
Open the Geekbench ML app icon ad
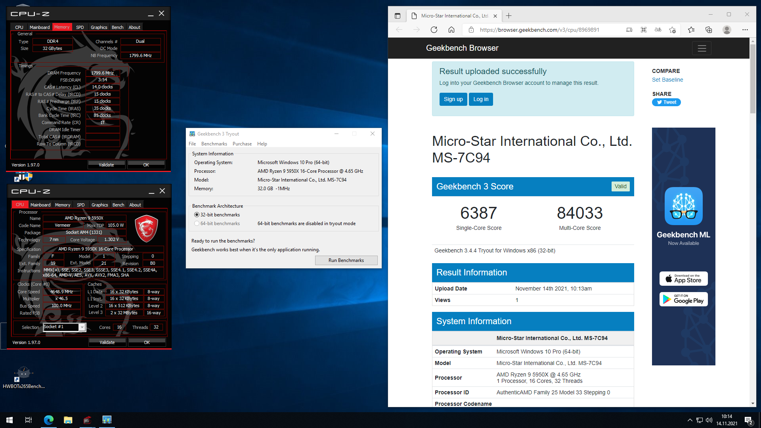click(x=684, y=206)
